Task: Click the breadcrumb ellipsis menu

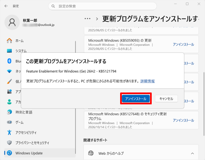Action: pos(87,18)
